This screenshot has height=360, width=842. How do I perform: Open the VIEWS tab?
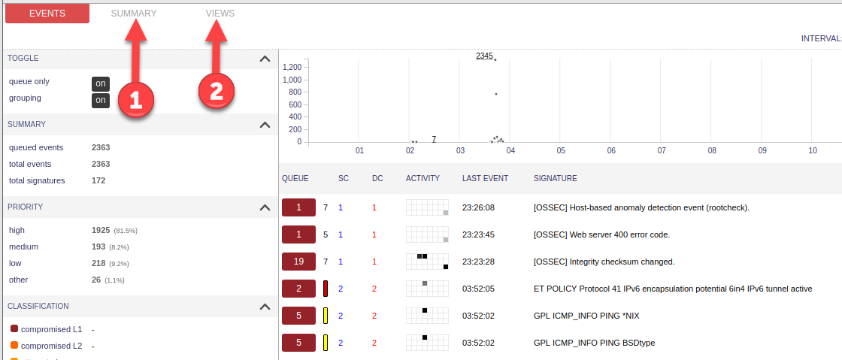point(220,14)
